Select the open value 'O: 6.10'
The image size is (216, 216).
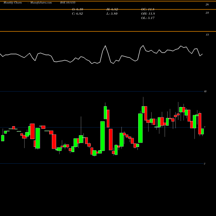pos(77,10)
